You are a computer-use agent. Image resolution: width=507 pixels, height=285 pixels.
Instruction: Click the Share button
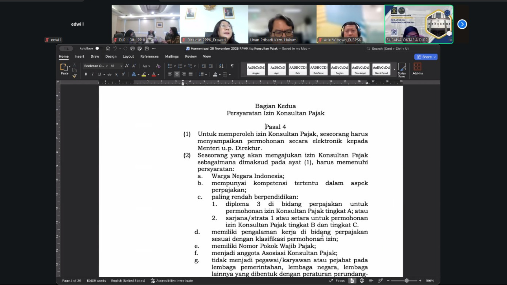tap(426, 57)
